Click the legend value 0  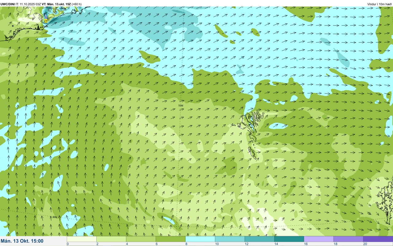68,244
